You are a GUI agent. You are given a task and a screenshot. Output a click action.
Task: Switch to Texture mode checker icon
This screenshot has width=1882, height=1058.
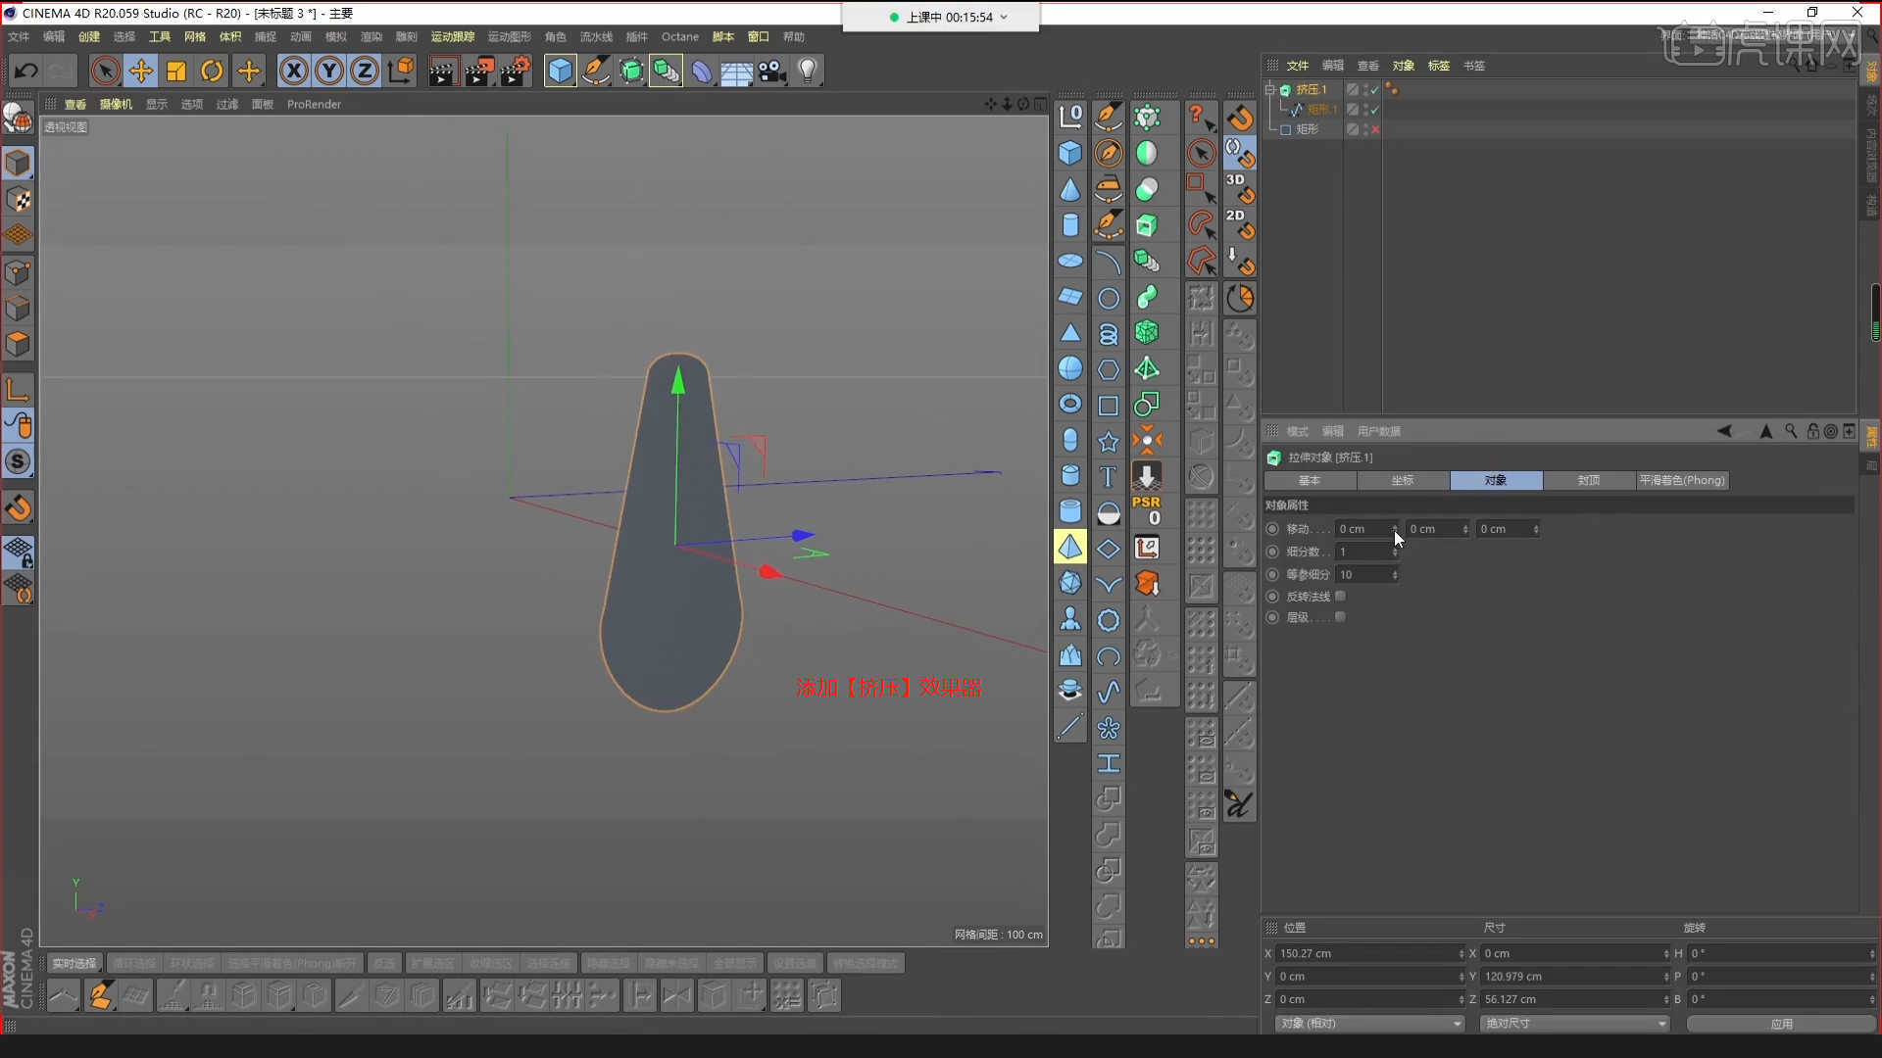18,200
